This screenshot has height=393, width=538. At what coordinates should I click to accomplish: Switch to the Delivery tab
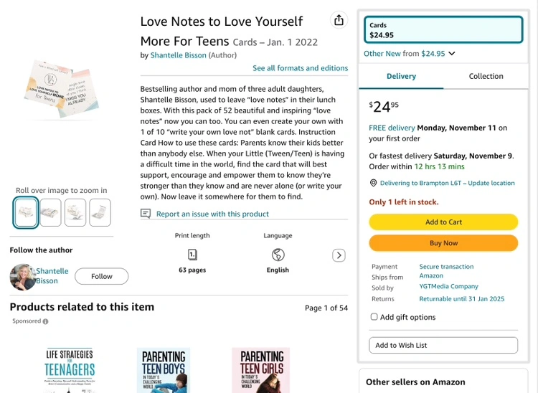401,76
